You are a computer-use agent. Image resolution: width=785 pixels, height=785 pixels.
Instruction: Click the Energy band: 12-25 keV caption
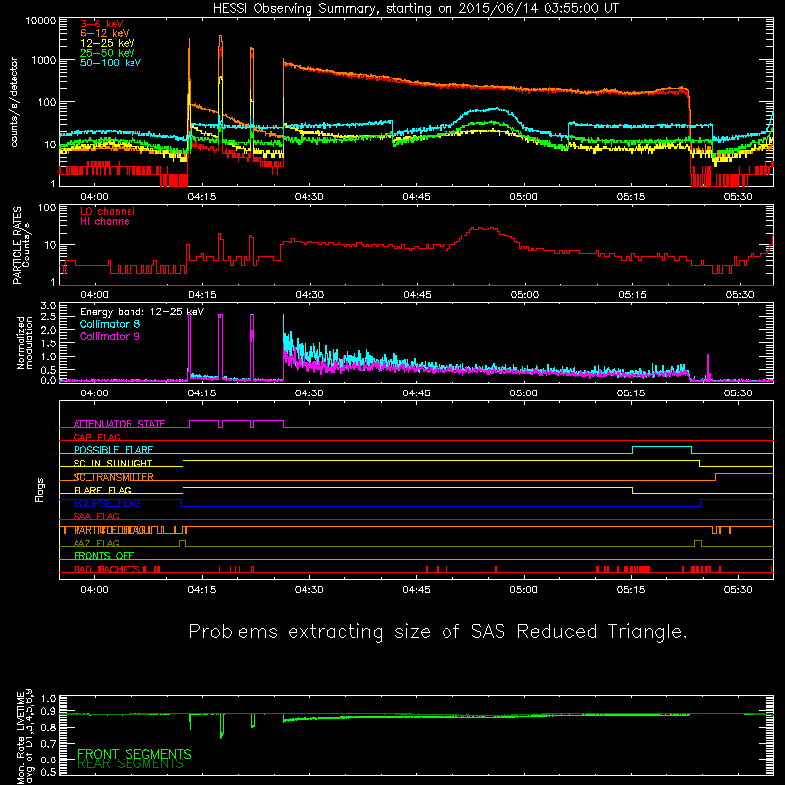142,312
